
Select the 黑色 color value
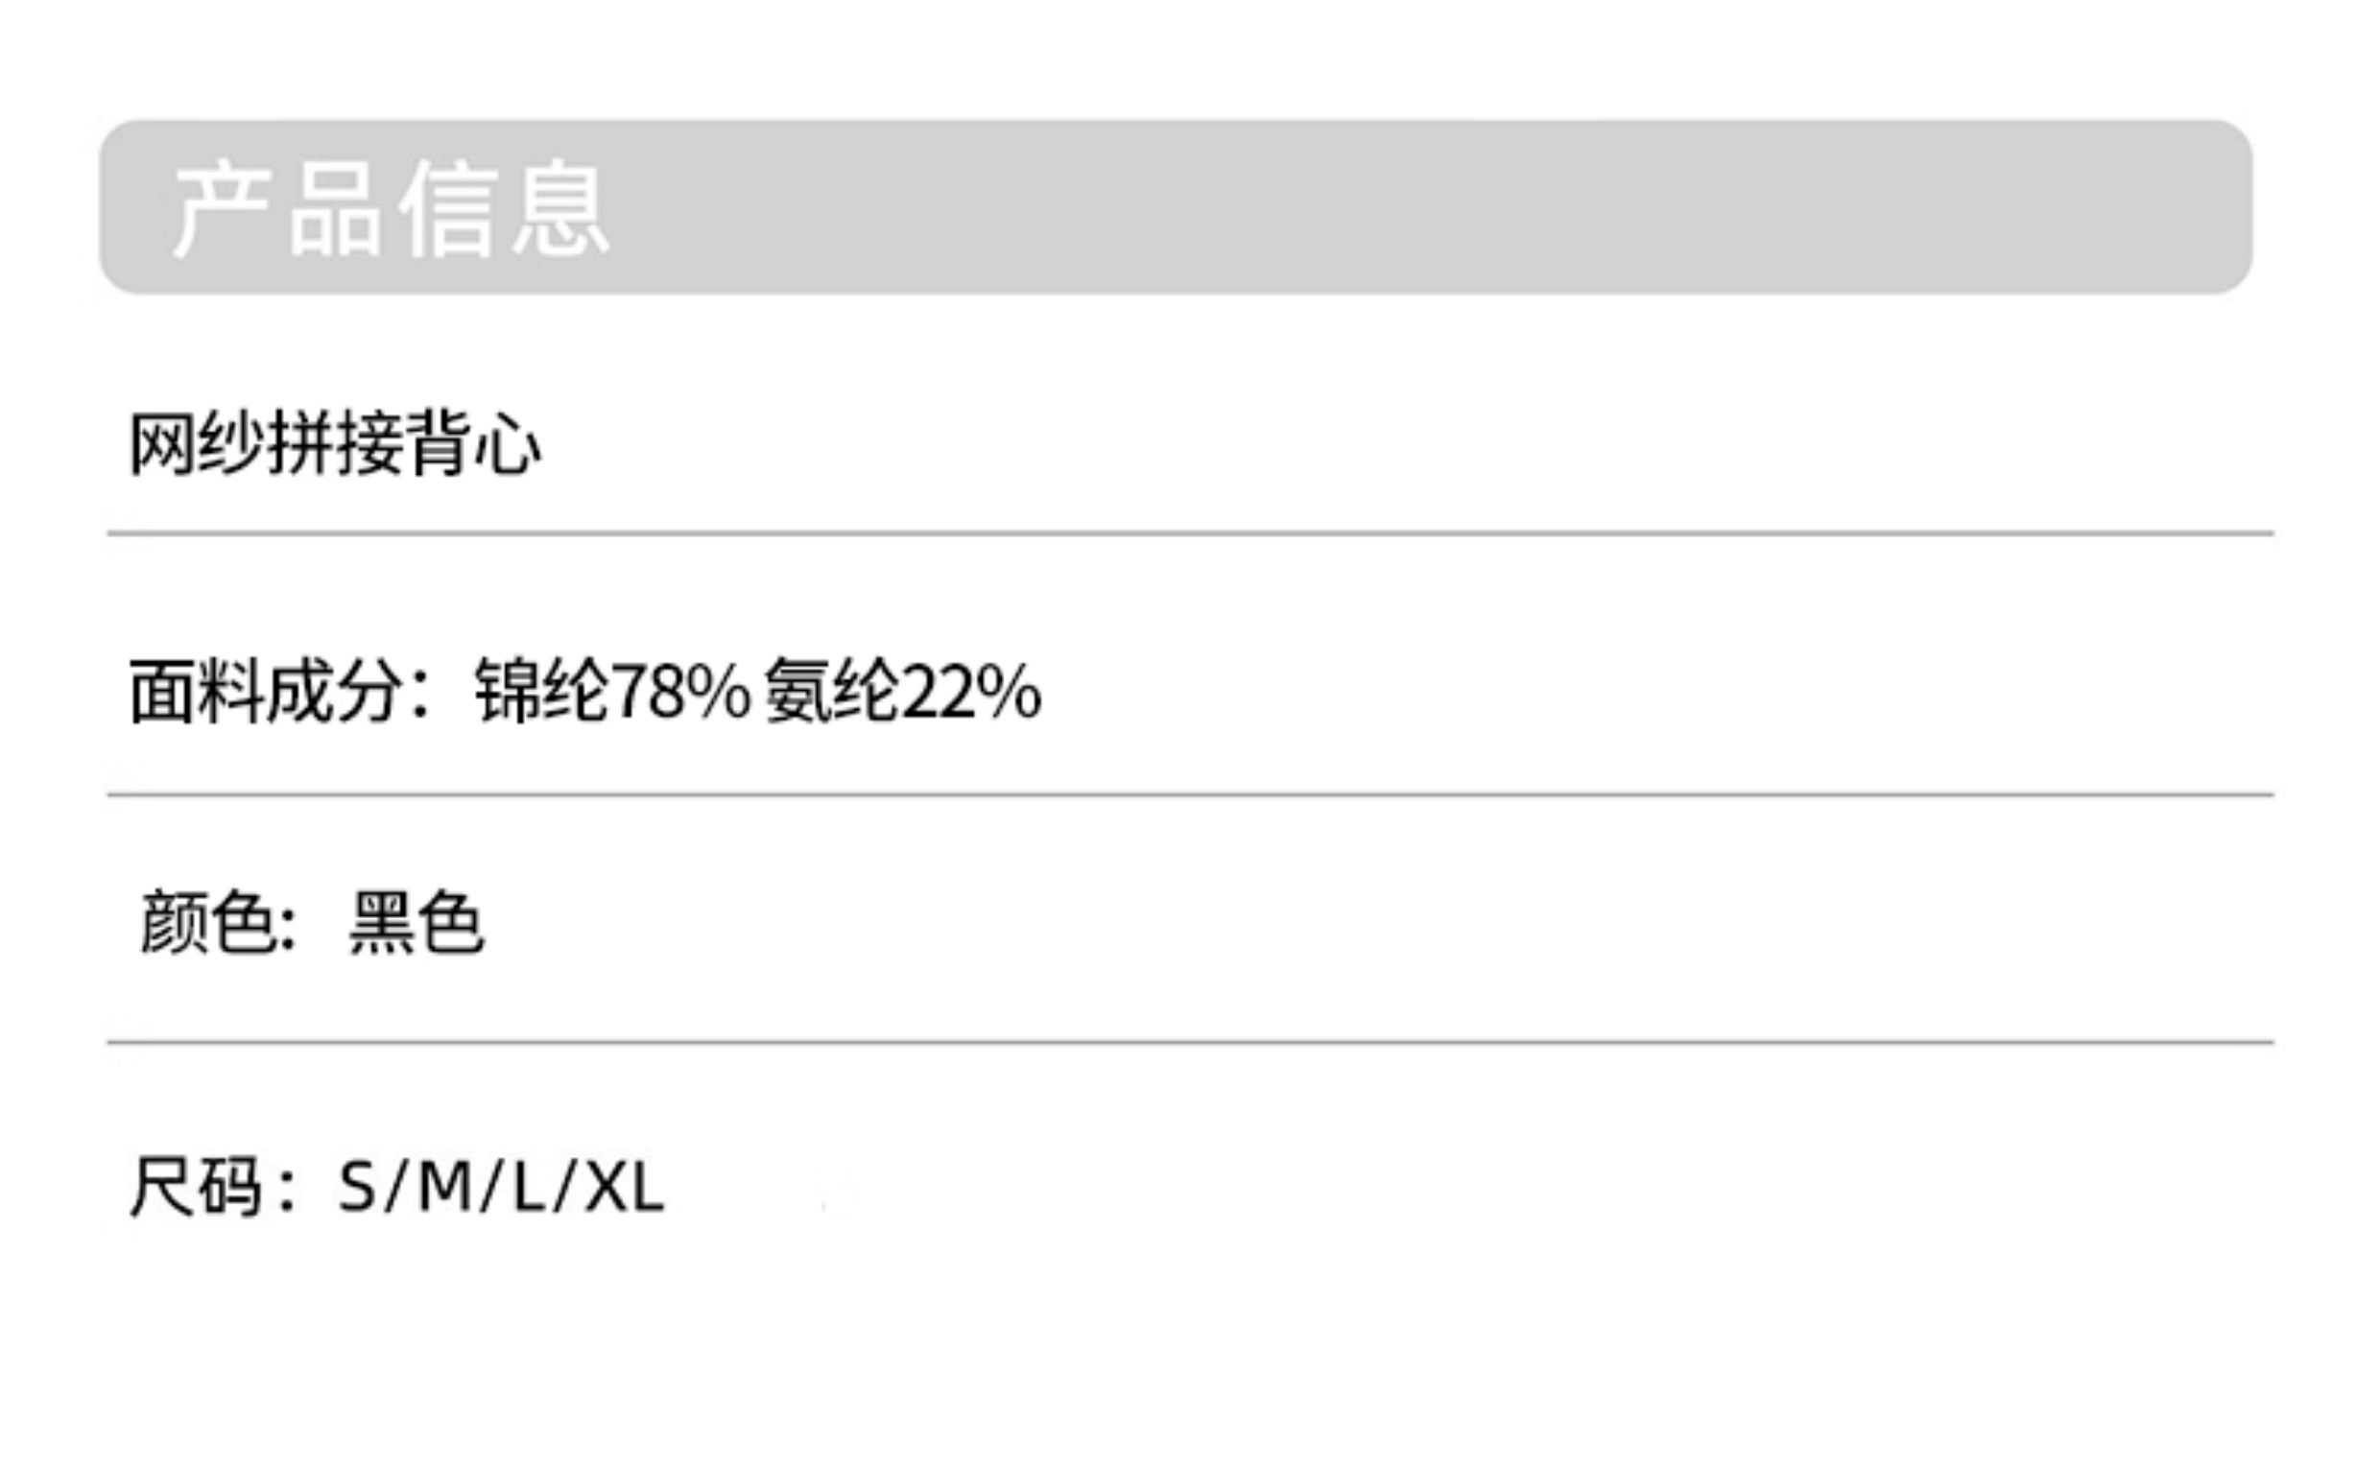point(416,923)
